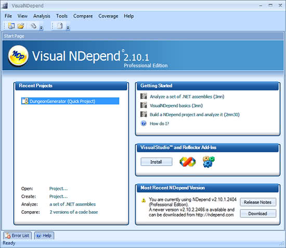Click the open project folder icon

pyautogui.click(x=21, y=26)
